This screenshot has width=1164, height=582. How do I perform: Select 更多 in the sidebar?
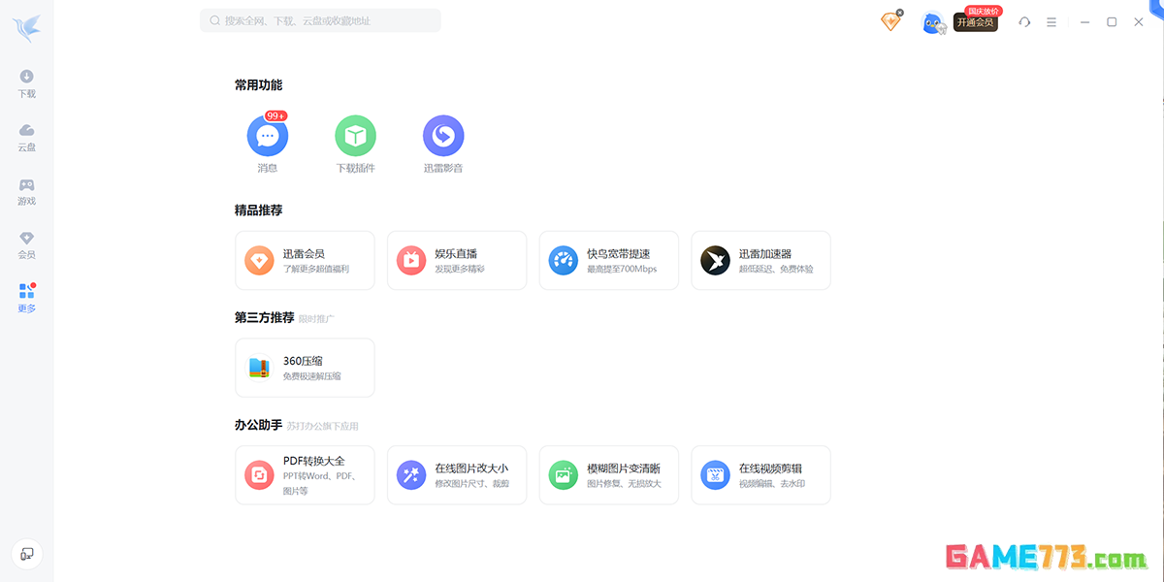tap(27, 298)
